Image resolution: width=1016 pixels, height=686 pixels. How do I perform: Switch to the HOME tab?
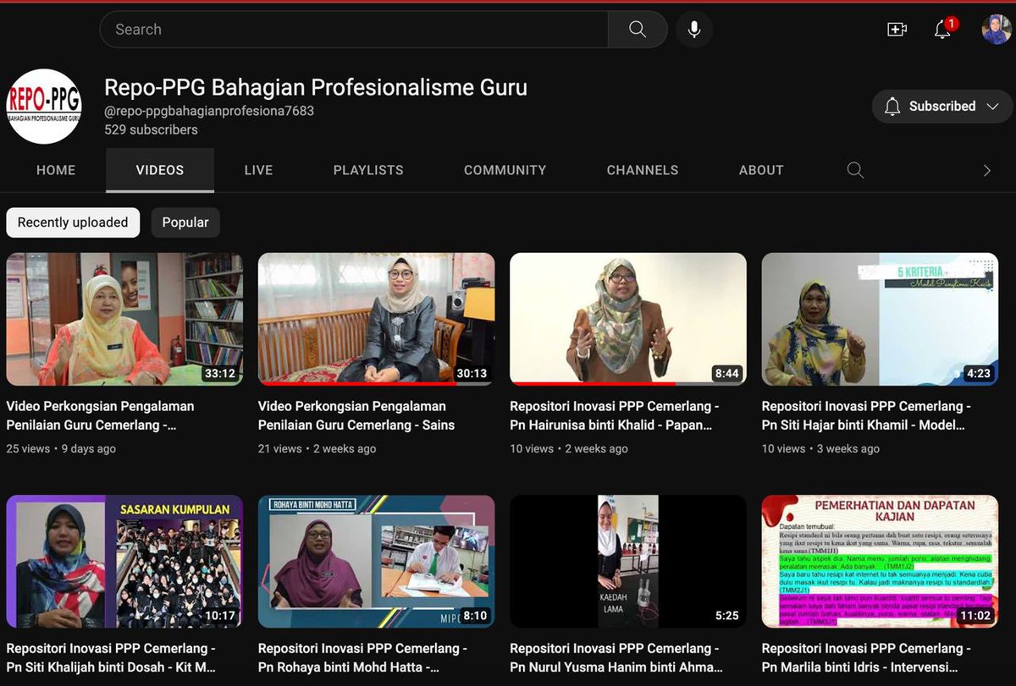[x=56, y=170]
